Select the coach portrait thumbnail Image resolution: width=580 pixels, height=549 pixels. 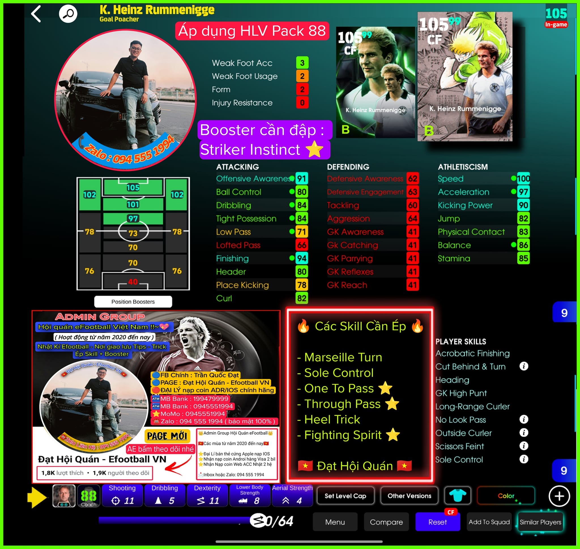pyautogui.click(x=64, y=496)
